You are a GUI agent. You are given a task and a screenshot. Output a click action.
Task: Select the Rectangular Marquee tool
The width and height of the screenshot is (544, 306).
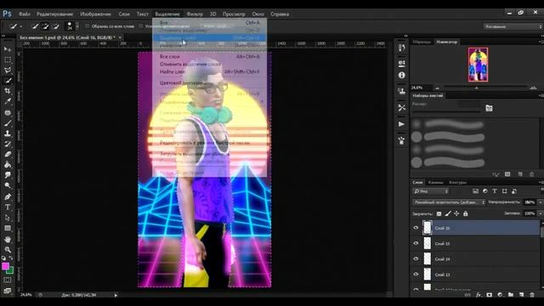point(8,59)
